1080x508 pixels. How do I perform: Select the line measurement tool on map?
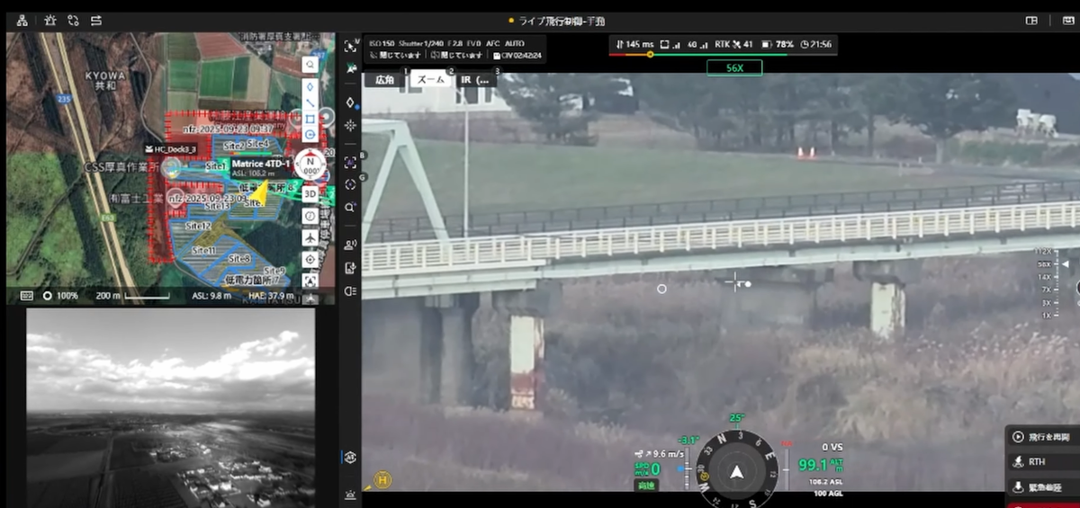(x=310, y=102)
